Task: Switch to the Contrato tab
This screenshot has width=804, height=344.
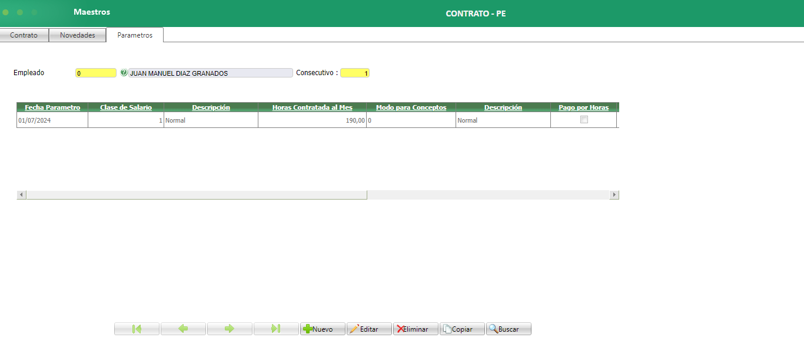Action: (24, 35)
